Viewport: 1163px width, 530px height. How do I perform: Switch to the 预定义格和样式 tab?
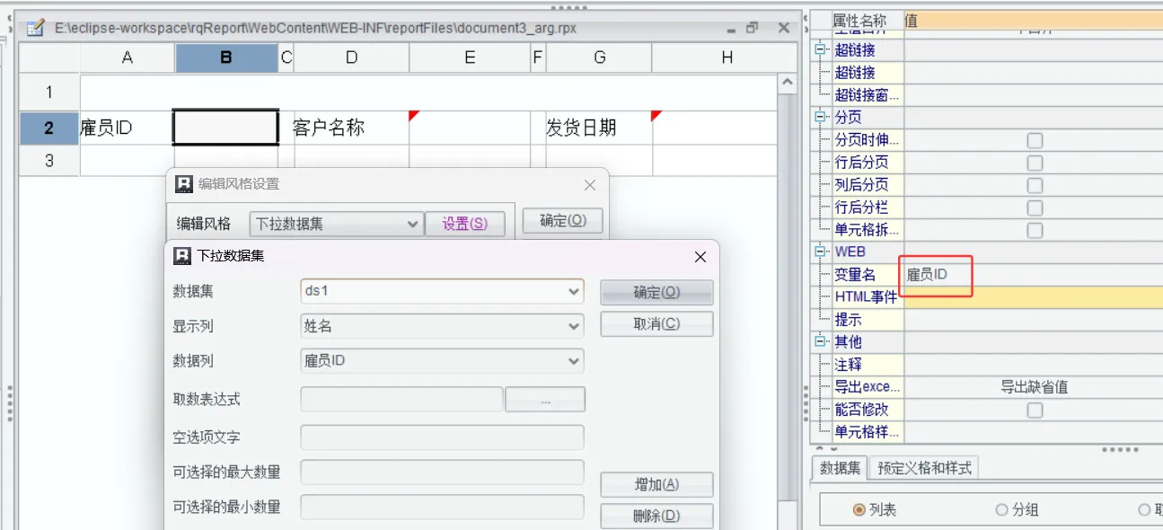tap(923, 466)
